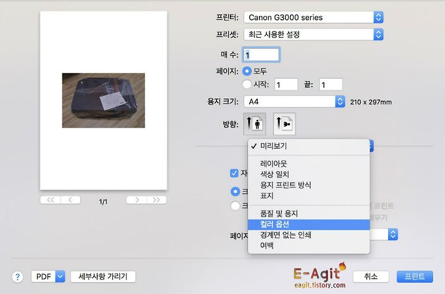The width and height of the screenshot is (445, 294).
Task: Choose 경계면 없는 인쇄 menu item
Action: pos(309,235)
